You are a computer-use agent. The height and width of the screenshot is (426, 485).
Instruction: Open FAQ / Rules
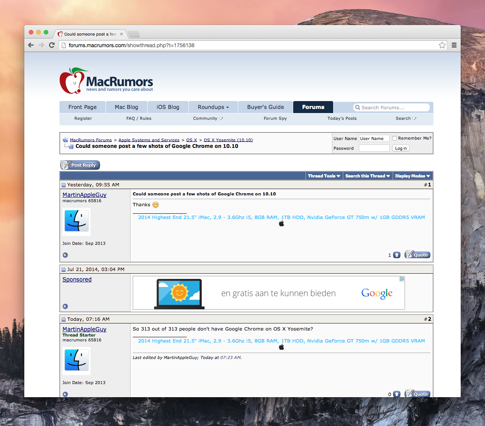139,118
